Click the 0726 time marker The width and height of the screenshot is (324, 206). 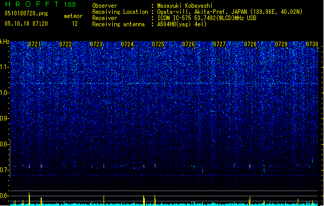189,44
